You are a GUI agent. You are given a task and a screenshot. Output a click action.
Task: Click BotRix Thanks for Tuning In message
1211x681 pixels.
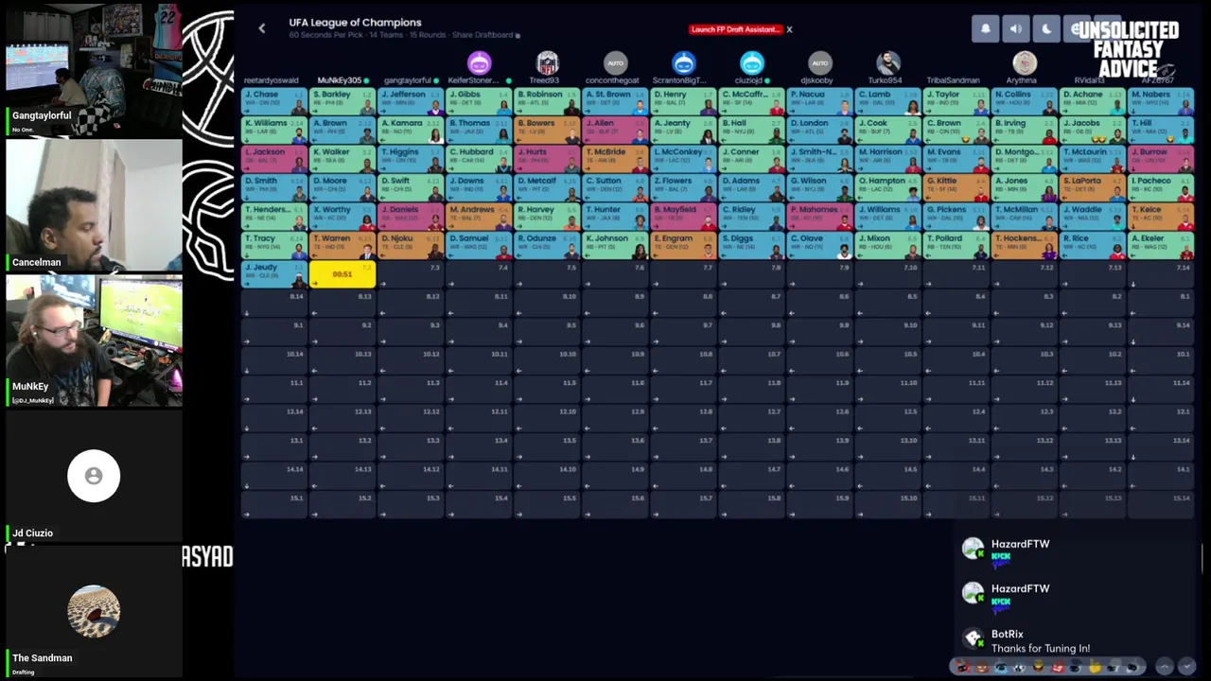click(1041, 649)
